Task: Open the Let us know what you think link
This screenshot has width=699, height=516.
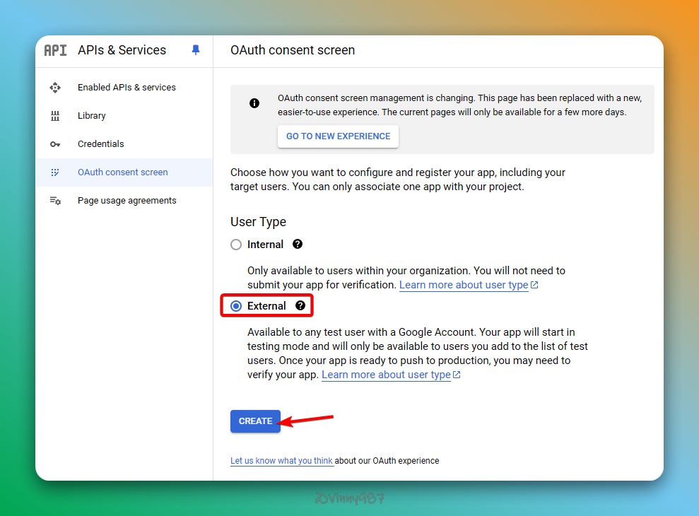Action: tap(281, 461)
